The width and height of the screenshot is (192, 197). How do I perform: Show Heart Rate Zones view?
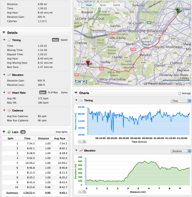coord(64,93)
